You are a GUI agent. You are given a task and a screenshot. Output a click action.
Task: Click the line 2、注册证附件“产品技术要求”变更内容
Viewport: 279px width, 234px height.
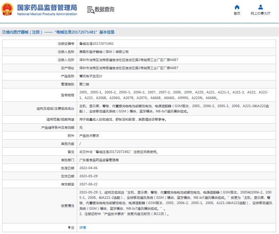tap(124, 214)
